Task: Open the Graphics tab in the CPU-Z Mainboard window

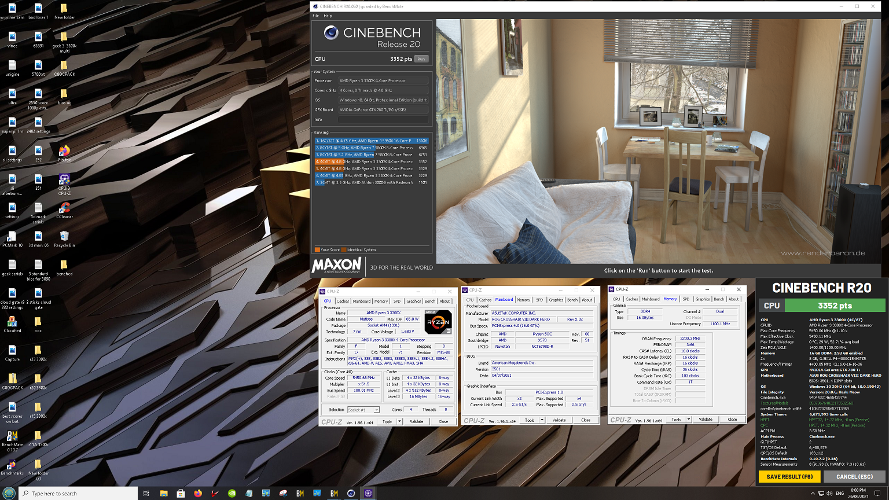Action: (x=556, y=300)
